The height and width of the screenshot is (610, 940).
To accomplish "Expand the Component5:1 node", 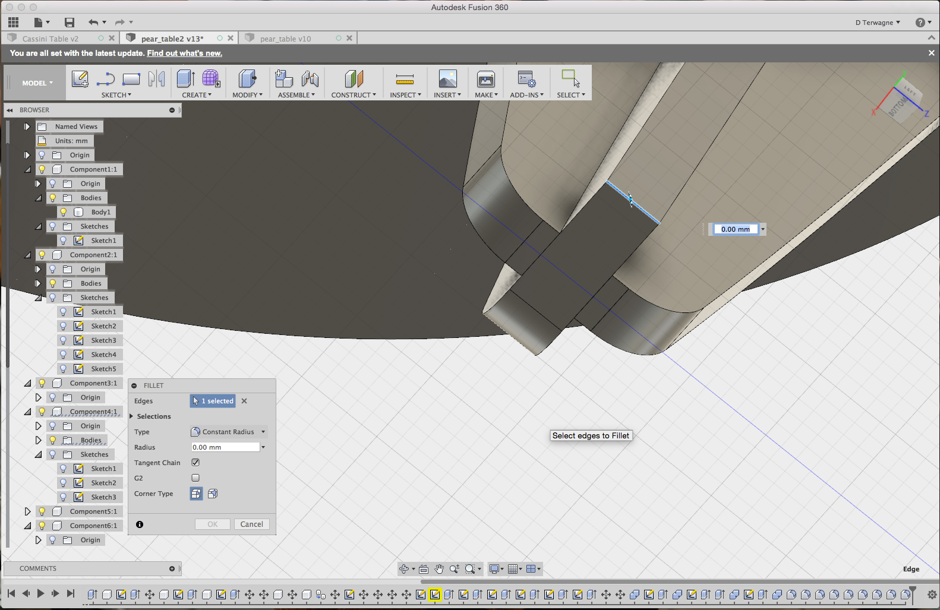I will coord(27,511).
